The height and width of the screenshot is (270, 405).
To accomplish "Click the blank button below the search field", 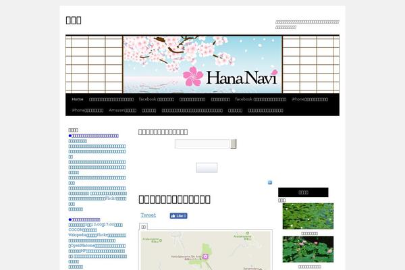I will [207, 167].
